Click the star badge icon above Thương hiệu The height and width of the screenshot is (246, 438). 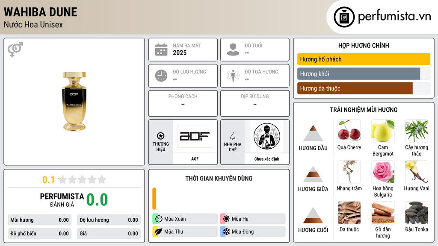click(161, 136)
